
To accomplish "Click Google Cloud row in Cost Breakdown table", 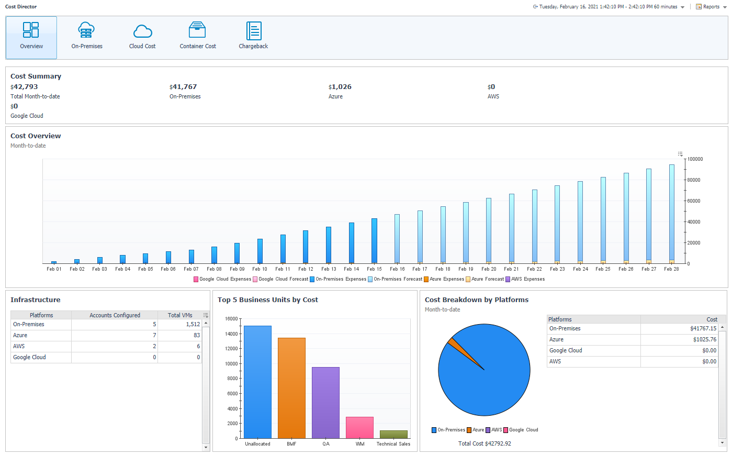I will click(633, 351).
